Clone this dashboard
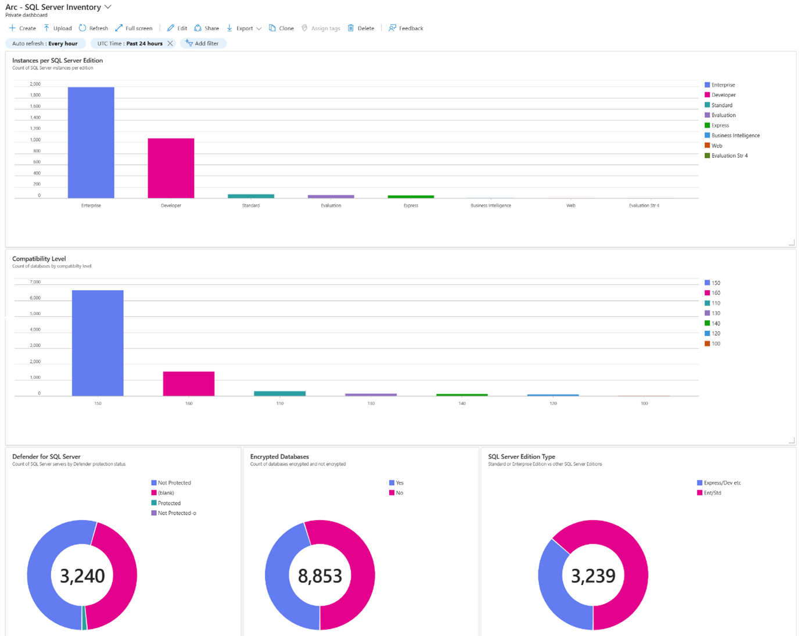Screen dimensions: 801x636 tap(281, 28)
